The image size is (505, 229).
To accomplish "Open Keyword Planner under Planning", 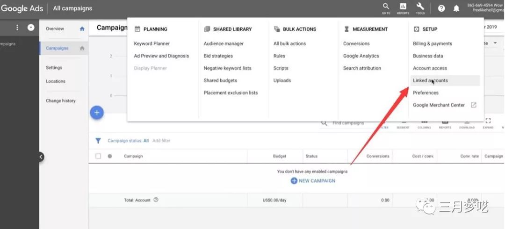I will point(151,43).
